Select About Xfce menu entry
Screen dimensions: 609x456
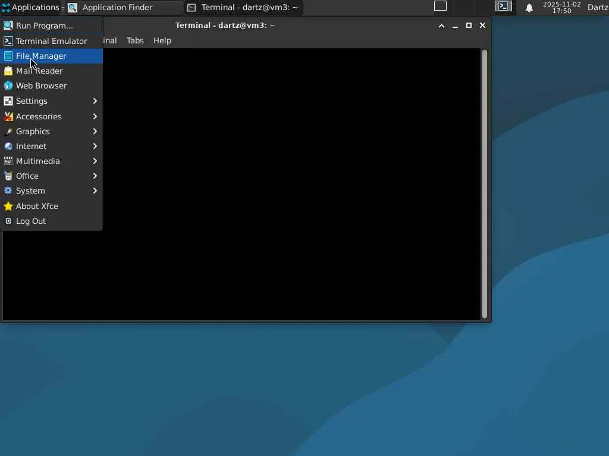pyautogui.click(x=51, y=206)
